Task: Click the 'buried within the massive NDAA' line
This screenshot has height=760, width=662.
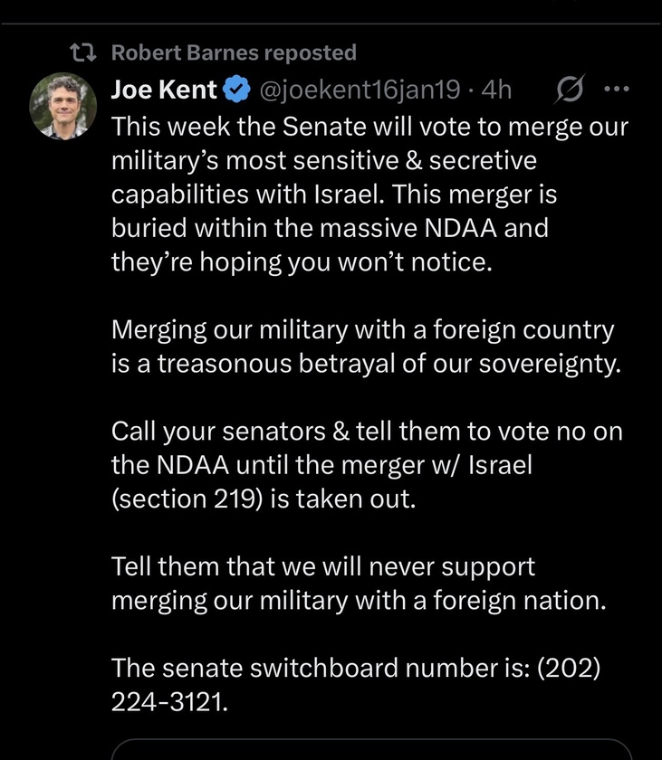Action: click(330, 228)
